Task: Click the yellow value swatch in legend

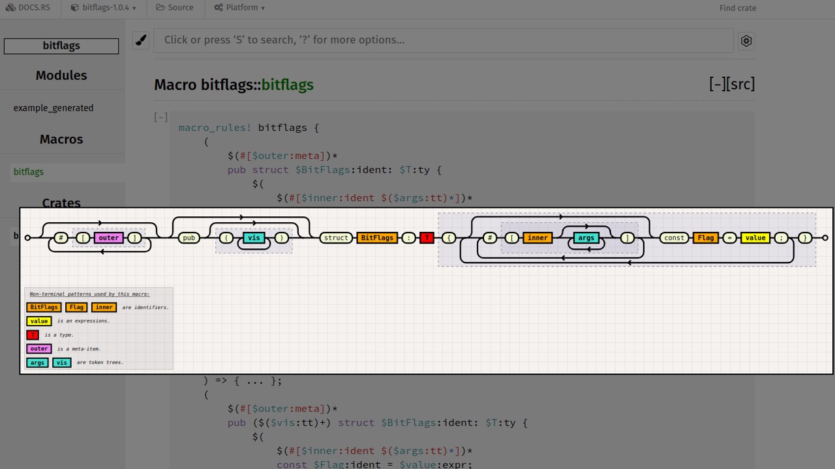Action: pos(39,321)
